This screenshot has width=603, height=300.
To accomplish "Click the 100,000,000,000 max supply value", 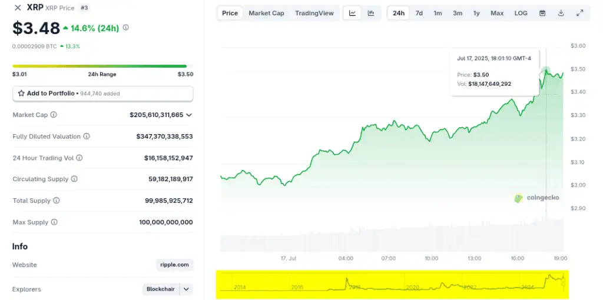I will coord(166,222).
